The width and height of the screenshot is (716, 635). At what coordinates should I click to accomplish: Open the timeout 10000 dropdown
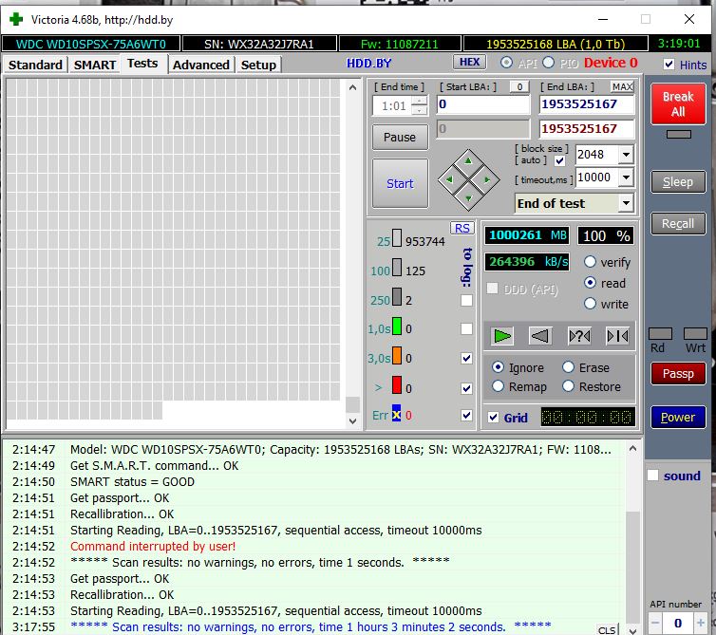[x=626, y=177]
